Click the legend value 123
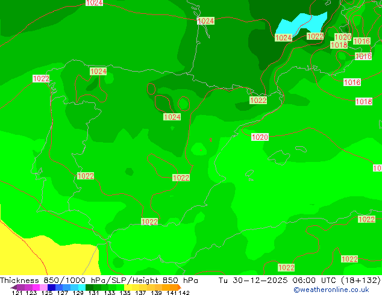The height and width of the screenshot is (295, 382). (31, 293)
